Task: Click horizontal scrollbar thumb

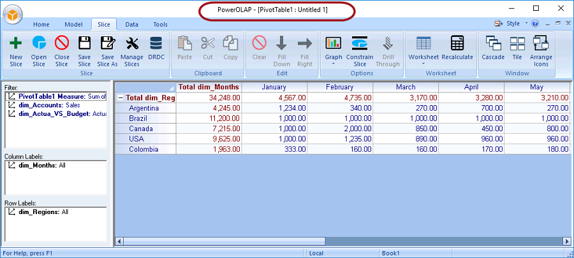Action: click(x=224, y=241)
